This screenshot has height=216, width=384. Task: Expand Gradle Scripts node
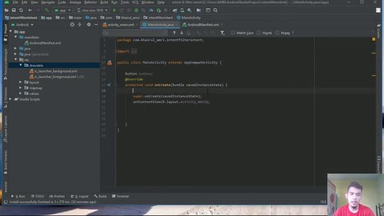11,99
